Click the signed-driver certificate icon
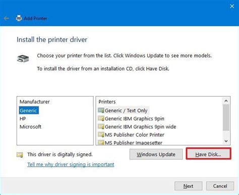The width and height of the screenshot is (239, 195). click(20, 155)
